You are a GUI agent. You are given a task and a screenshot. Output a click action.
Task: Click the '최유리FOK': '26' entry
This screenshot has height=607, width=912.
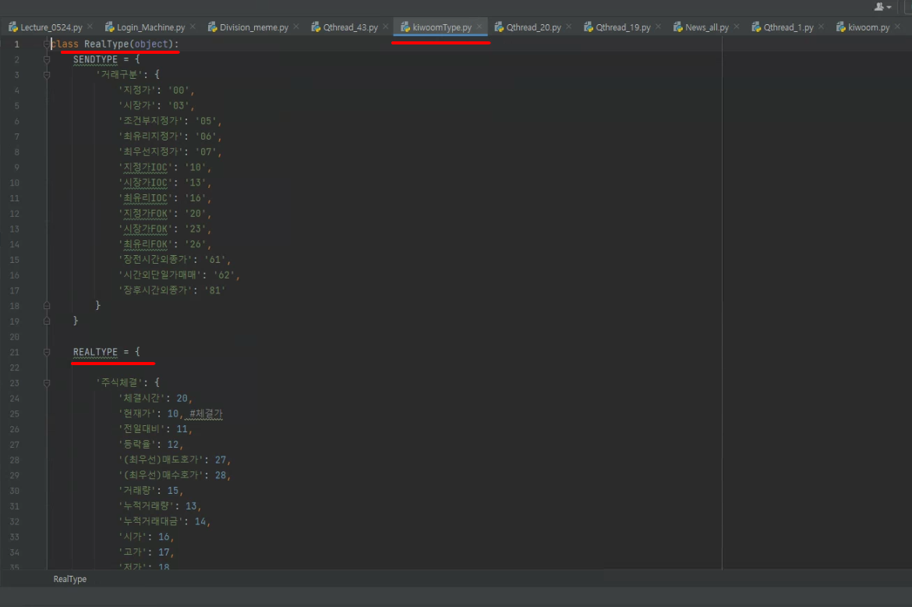click(164, 244)
